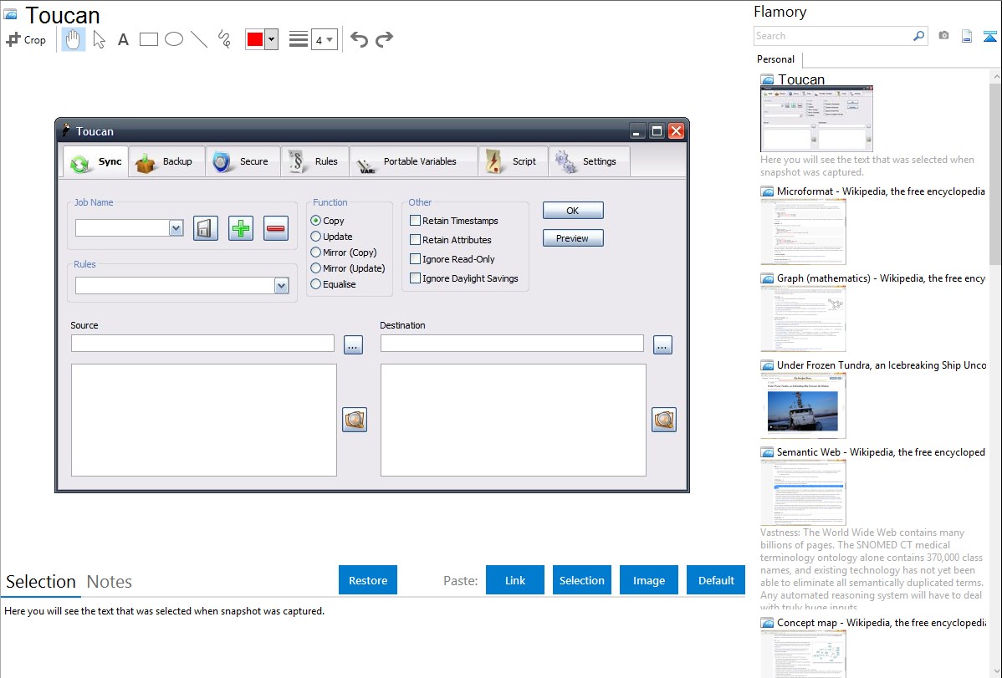Click the Source pane magnifier preview icon
The image size is (1002, 678).
click(x=355, y=420)
